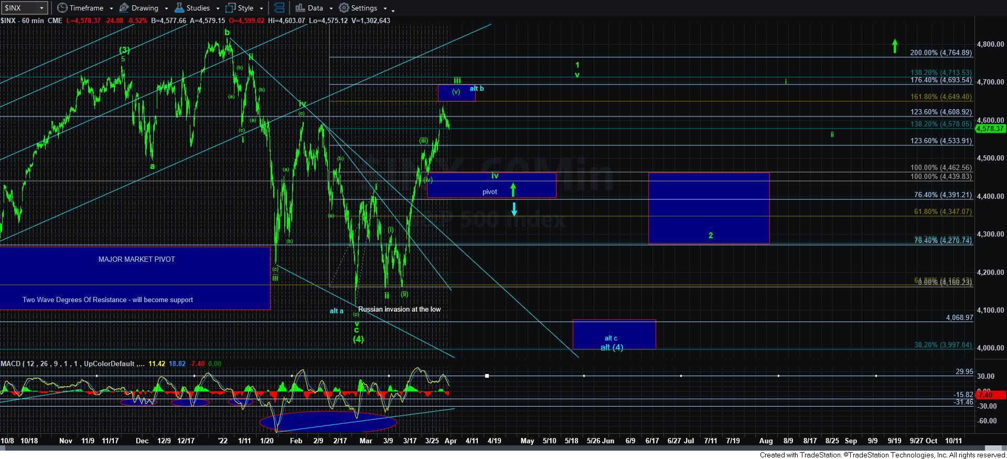Expand the Timeframe dropdown arrow
This screenshot has height=459, width=1007.
tap(111, 8)
